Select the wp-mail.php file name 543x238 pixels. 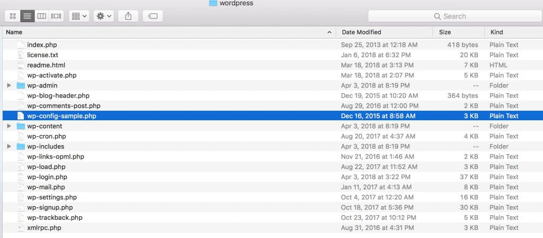[x=46, y=187]
